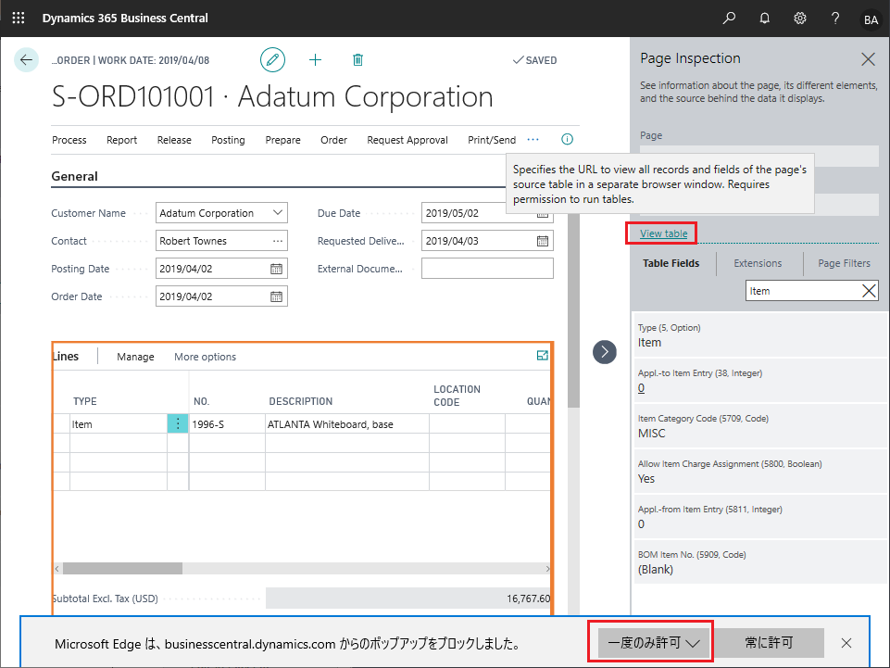Open the BA user account avatar
This screenshot has width=890, height=668.
[871, 19]
